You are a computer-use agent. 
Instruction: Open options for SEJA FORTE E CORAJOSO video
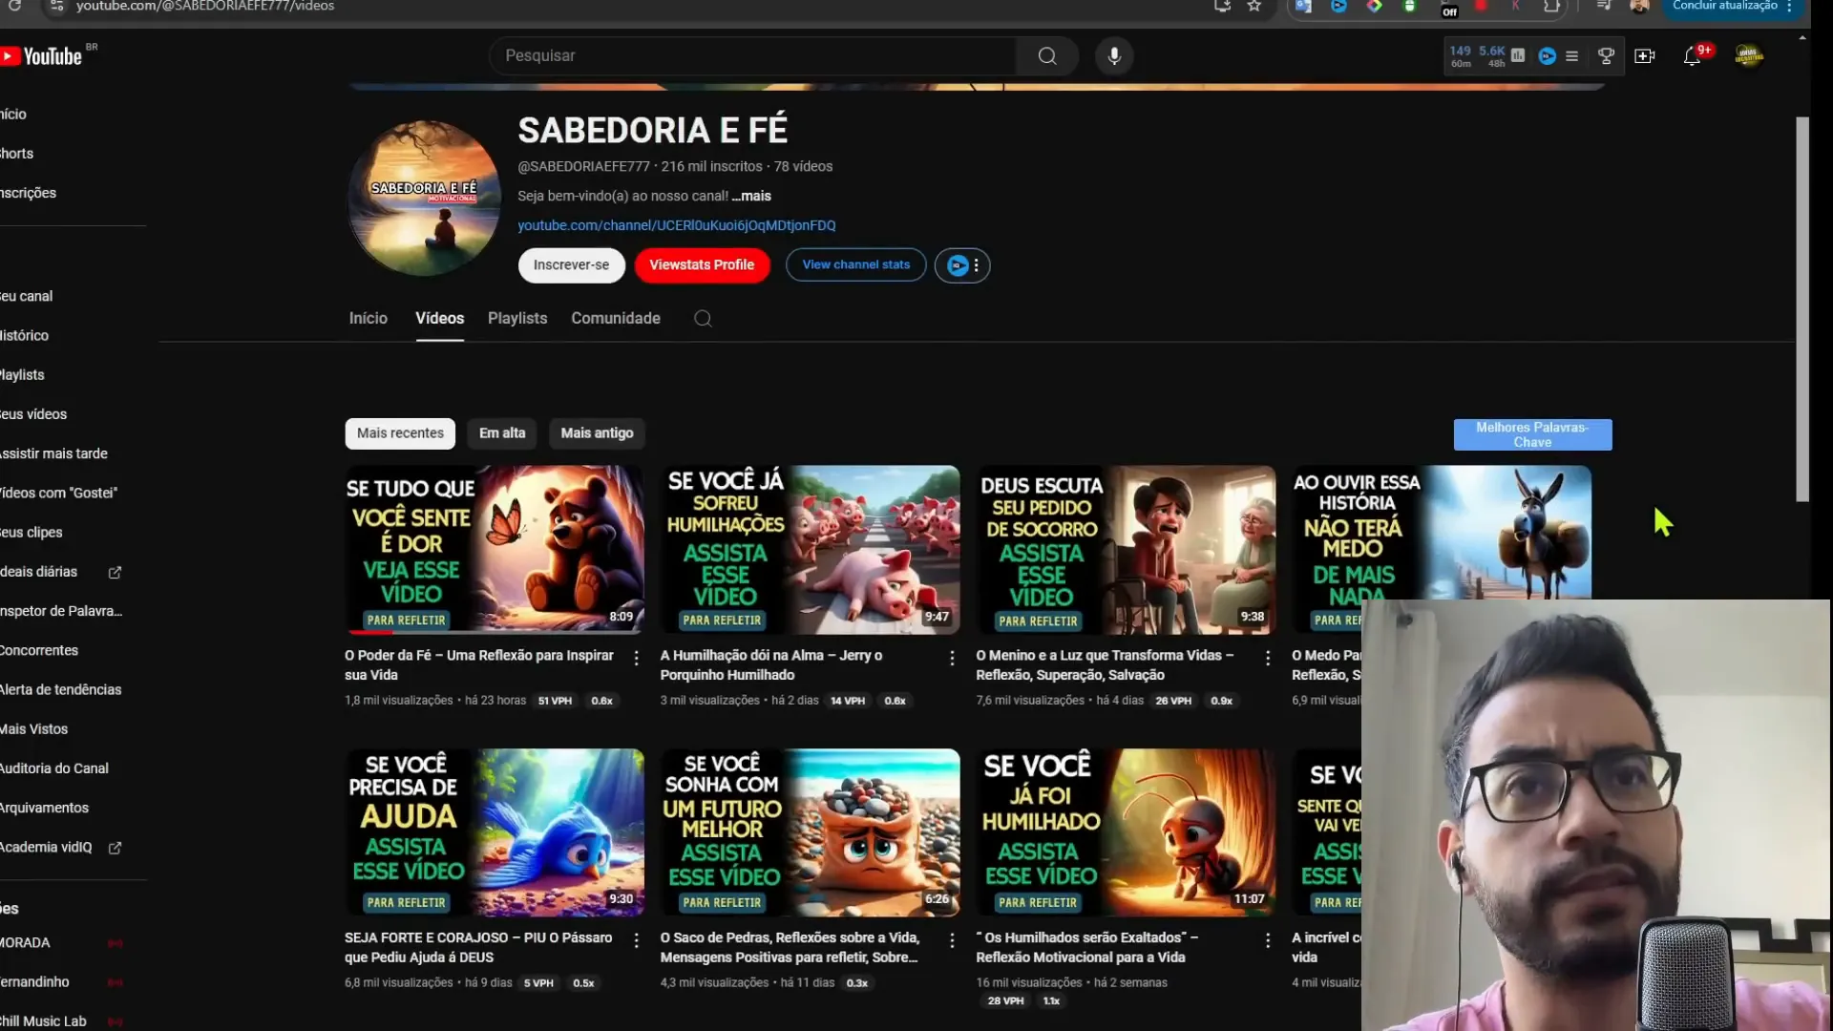click(x=637, y=940)
